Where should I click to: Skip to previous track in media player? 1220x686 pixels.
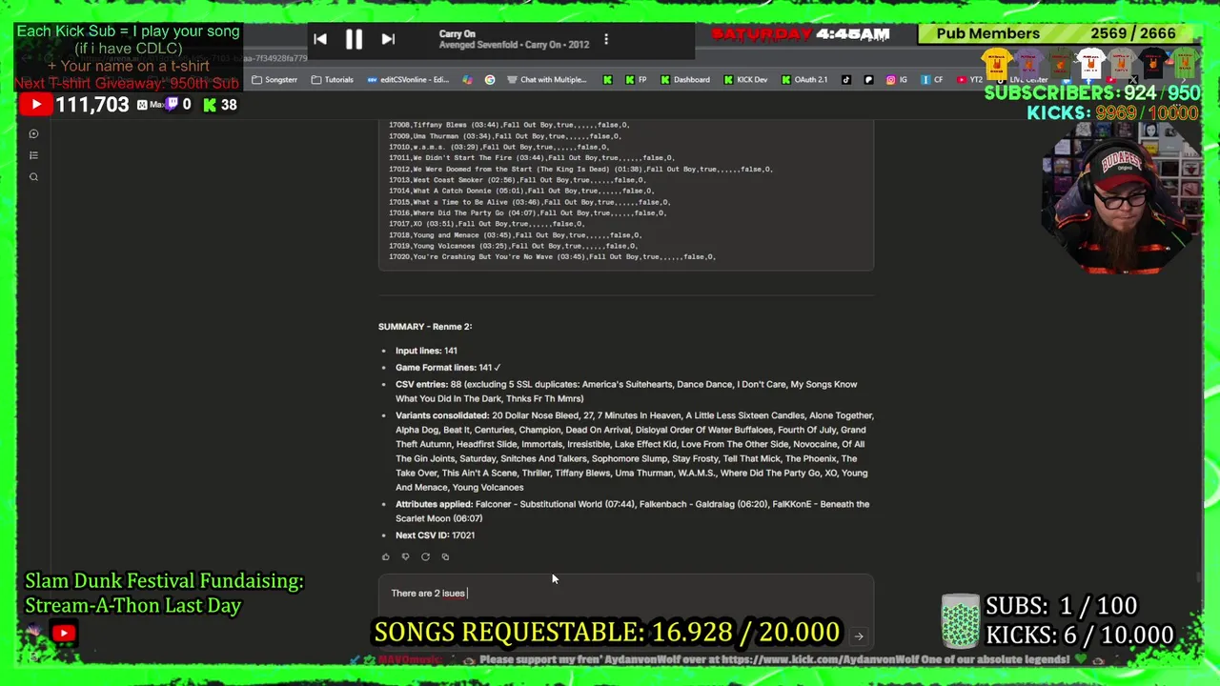320,39
